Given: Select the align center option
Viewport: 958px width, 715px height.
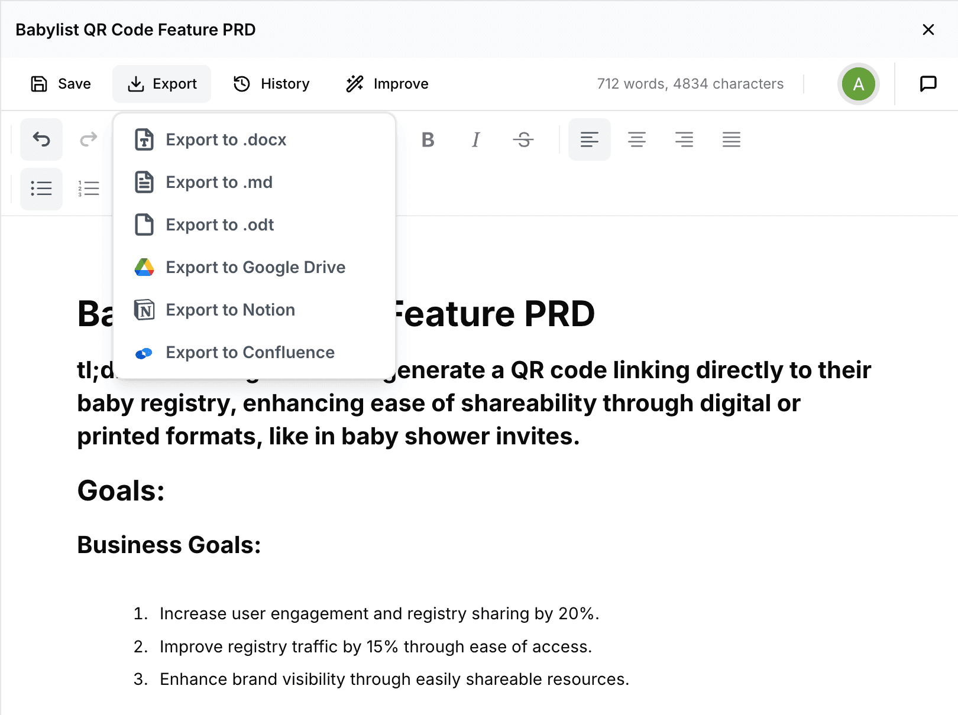Looking at the screenshot, I should pos(637,139).
